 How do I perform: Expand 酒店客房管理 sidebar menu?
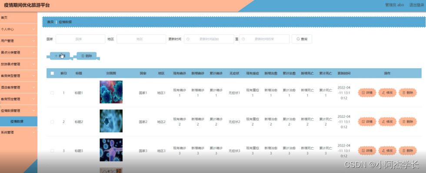18,87
